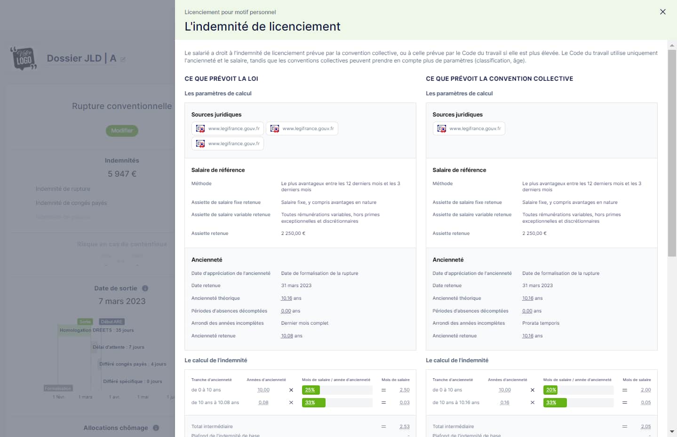Image resolution: width=677 pixels, height=437 pixels.
Task: Open first legifrance source link under La Loi
Action: pyautogui.click(x=228, y=129)
